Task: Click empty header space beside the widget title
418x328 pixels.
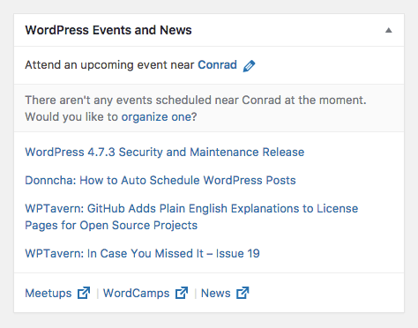Action: [x=288, y=30]
